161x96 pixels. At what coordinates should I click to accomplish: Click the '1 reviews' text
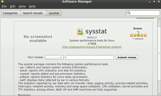[x=138, y=39]
